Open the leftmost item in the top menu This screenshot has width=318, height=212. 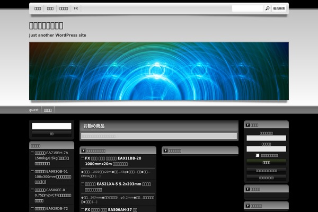(x=38, y=8)
